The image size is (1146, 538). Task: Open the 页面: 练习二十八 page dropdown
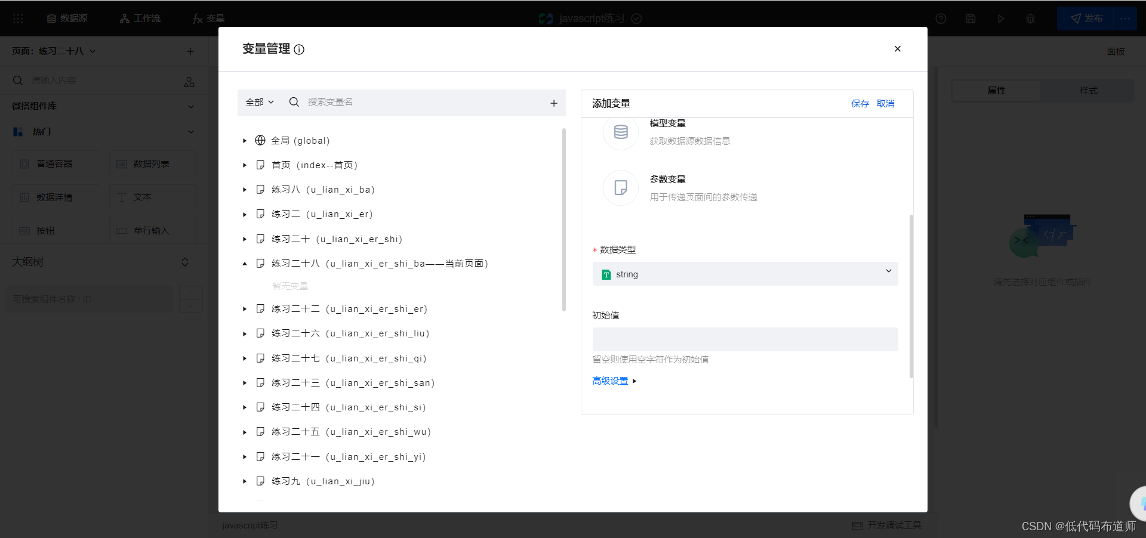(54, 51)
